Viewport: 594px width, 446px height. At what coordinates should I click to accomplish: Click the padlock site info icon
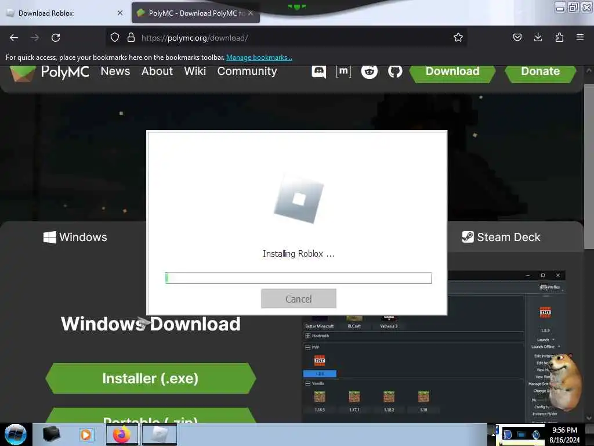[x=131, y=38]
